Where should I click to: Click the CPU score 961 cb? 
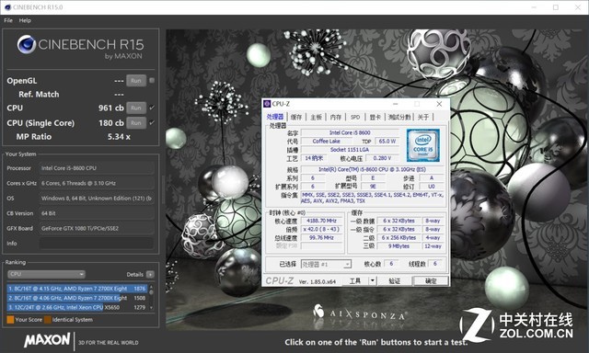click(x=110, y=108)
